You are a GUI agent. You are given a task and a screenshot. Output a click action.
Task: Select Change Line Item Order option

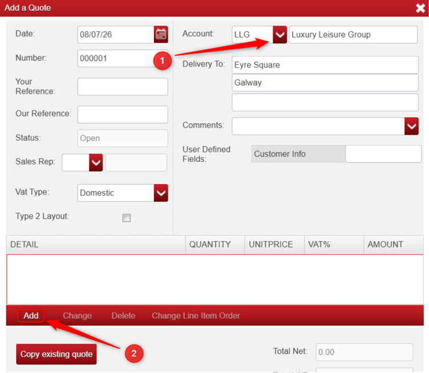[x=196, y=316]
